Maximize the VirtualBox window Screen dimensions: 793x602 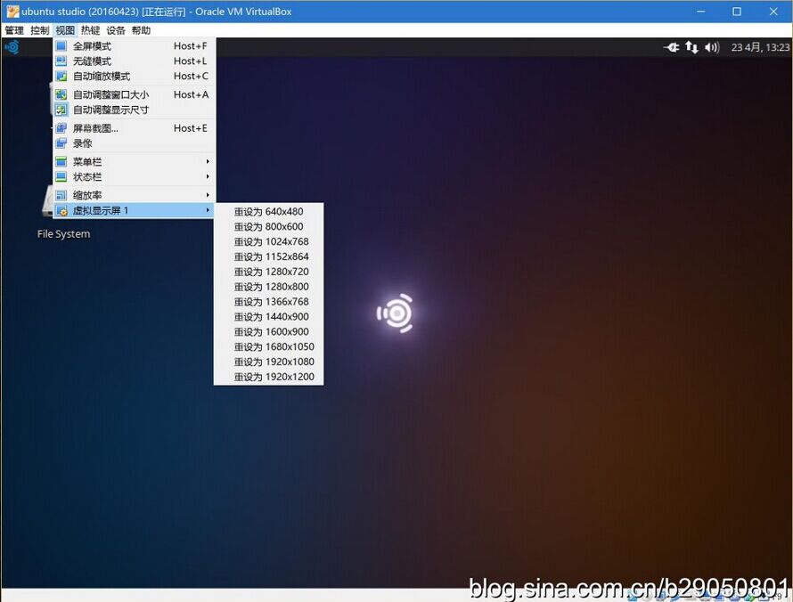coord(737,11)
